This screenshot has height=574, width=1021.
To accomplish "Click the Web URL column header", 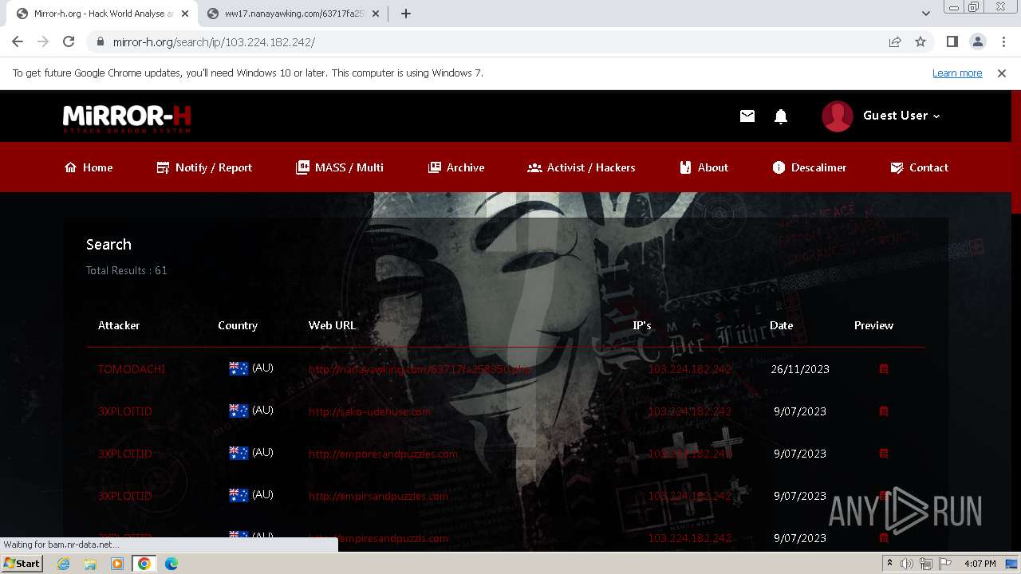I will 333,325.
